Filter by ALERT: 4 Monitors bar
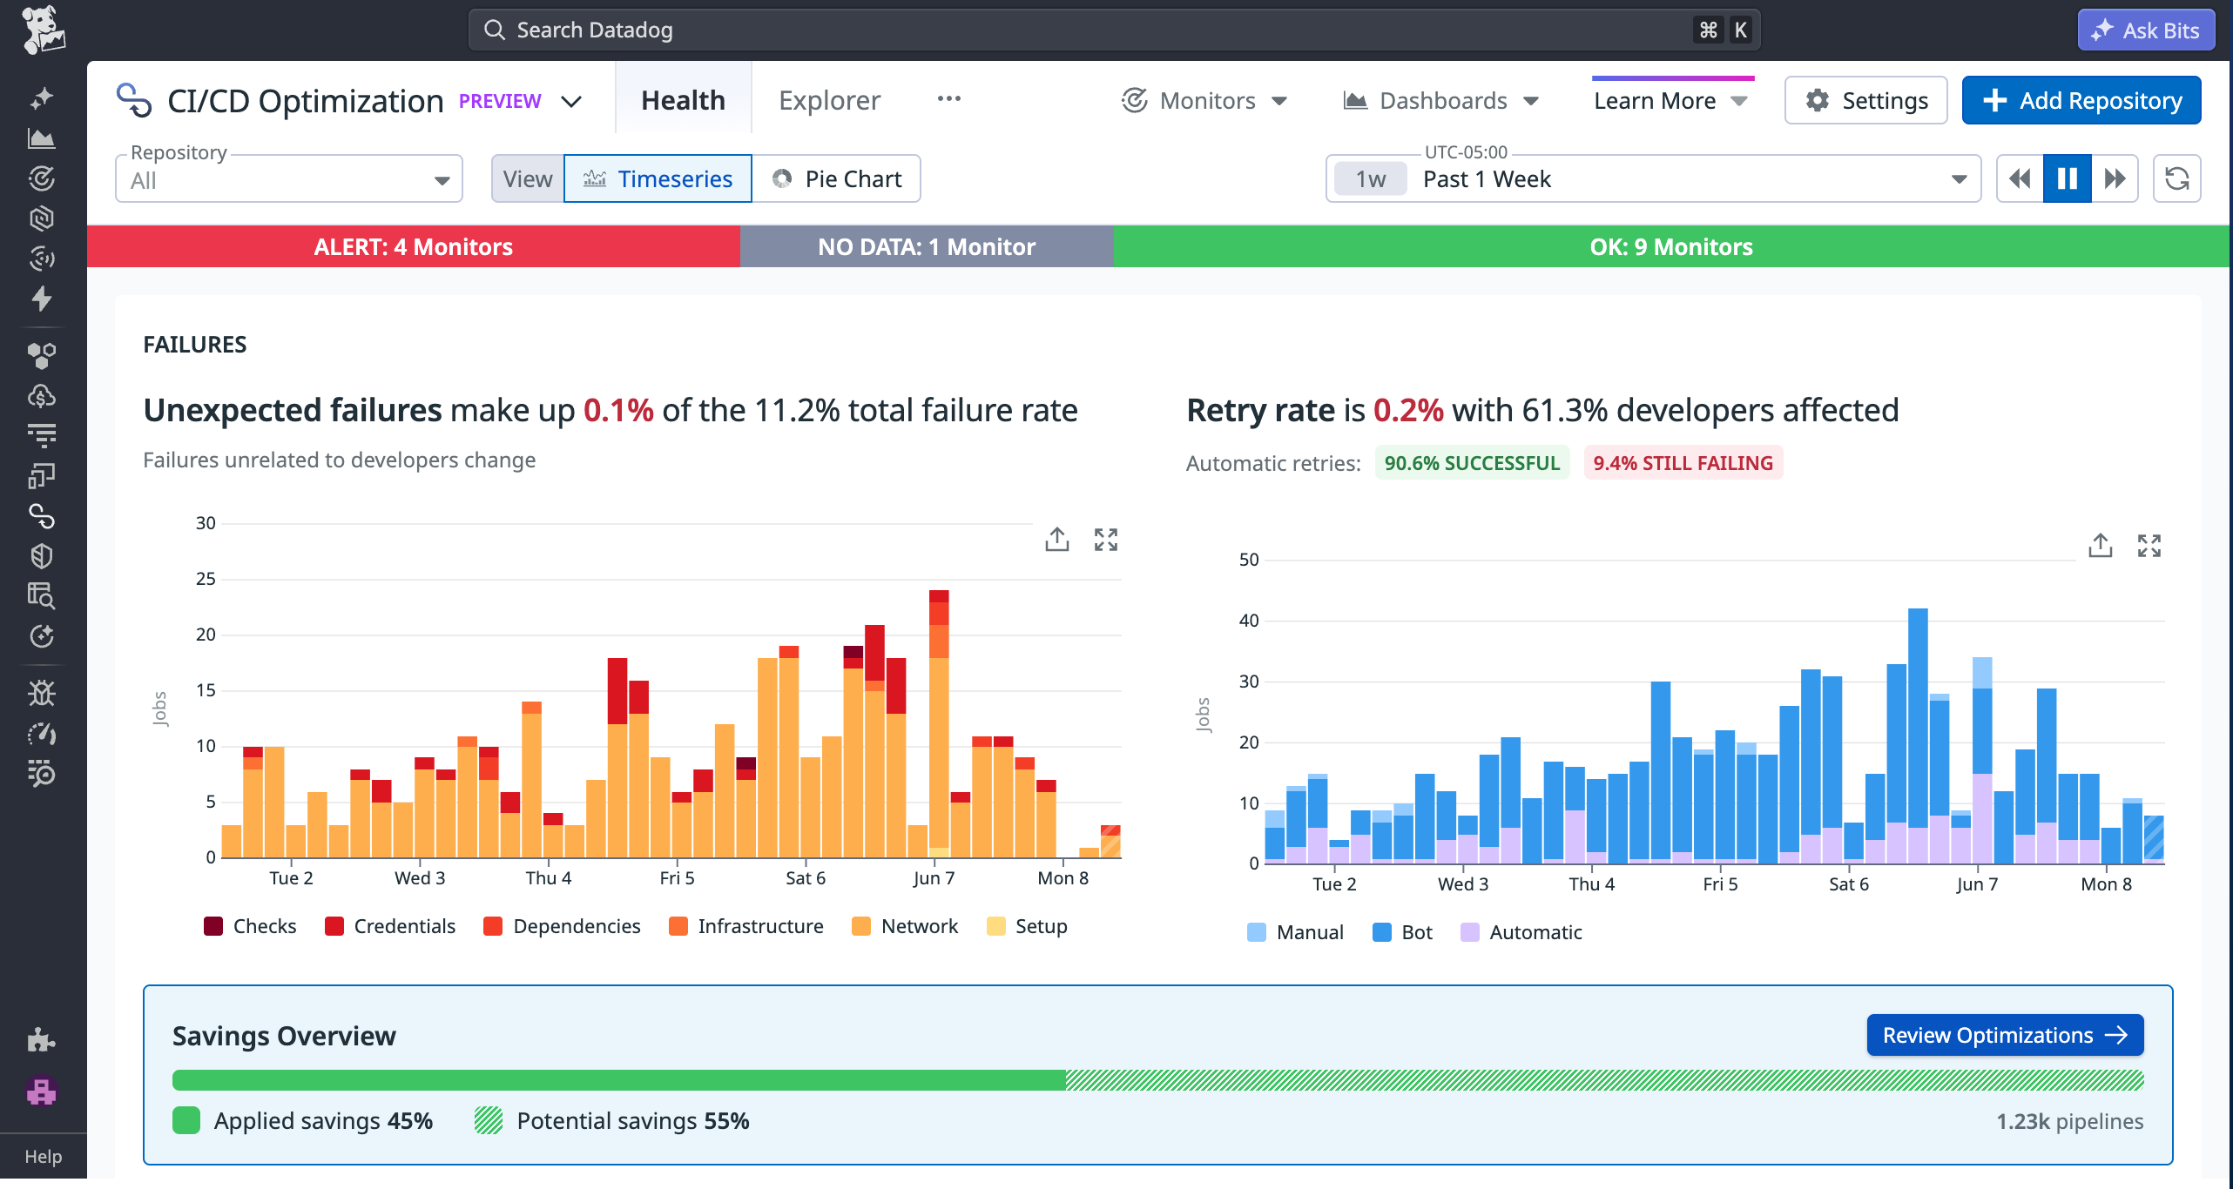2233x1189 pixels. click(414, 247)
